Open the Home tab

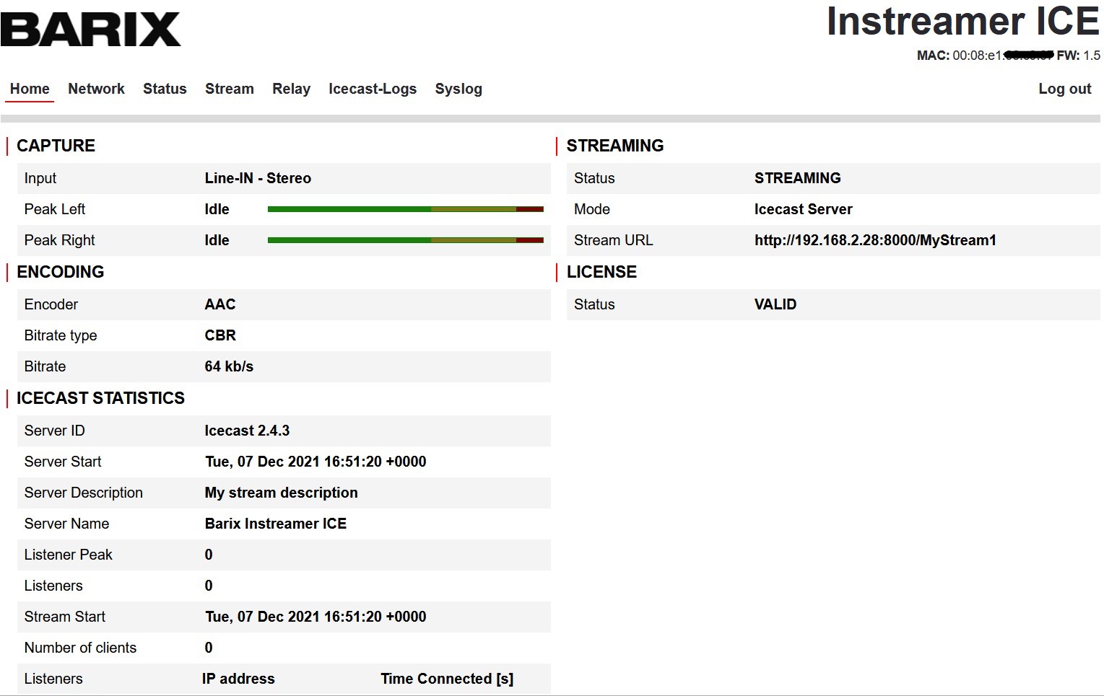pyautogui.click(x=30, y=89)
